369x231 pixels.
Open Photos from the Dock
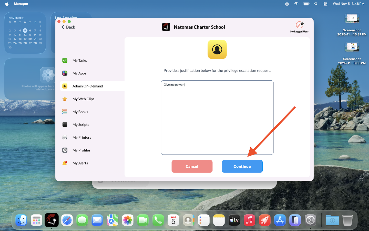[128, 220]
